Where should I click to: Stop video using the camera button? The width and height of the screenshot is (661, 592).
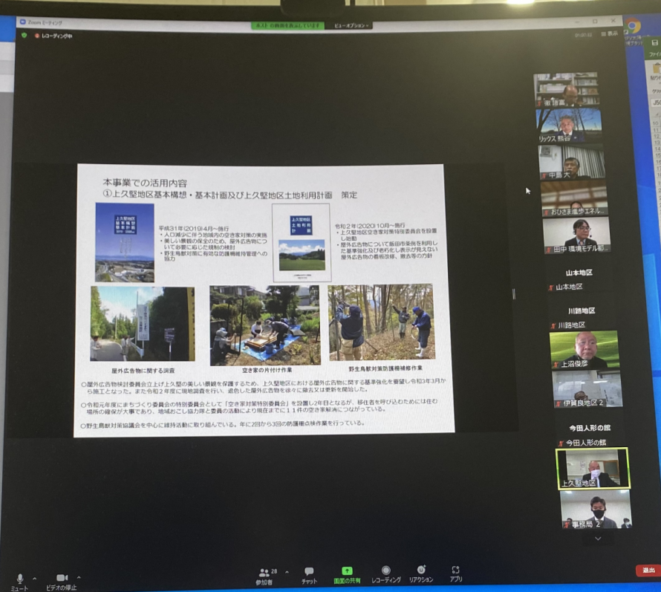(x=62, y=578)
